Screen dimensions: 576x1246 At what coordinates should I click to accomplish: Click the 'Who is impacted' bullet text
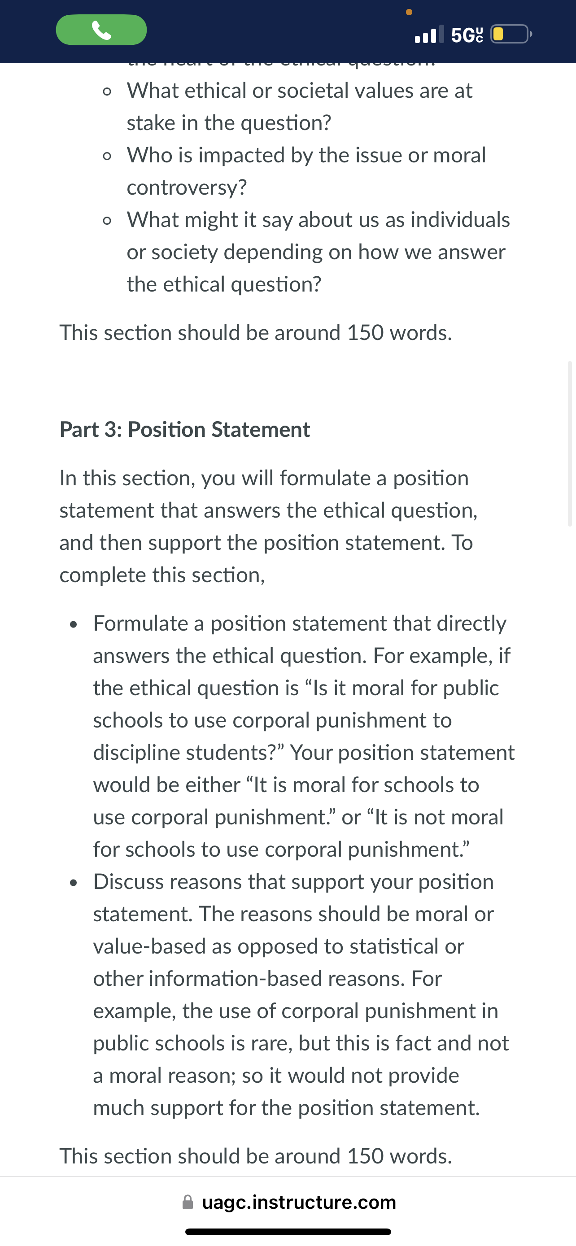(x=306, y=171)
